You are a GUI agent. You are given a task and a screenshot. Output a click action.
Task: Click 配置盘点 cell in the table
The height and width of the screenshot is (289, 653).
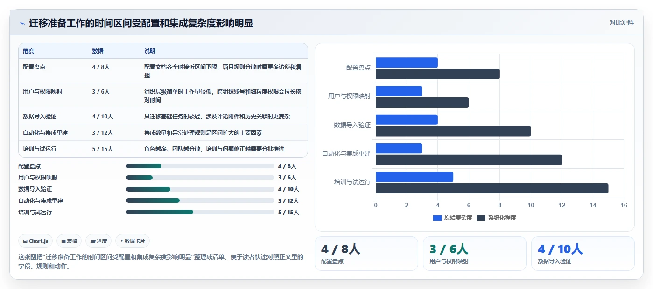(x=34, y=67)
